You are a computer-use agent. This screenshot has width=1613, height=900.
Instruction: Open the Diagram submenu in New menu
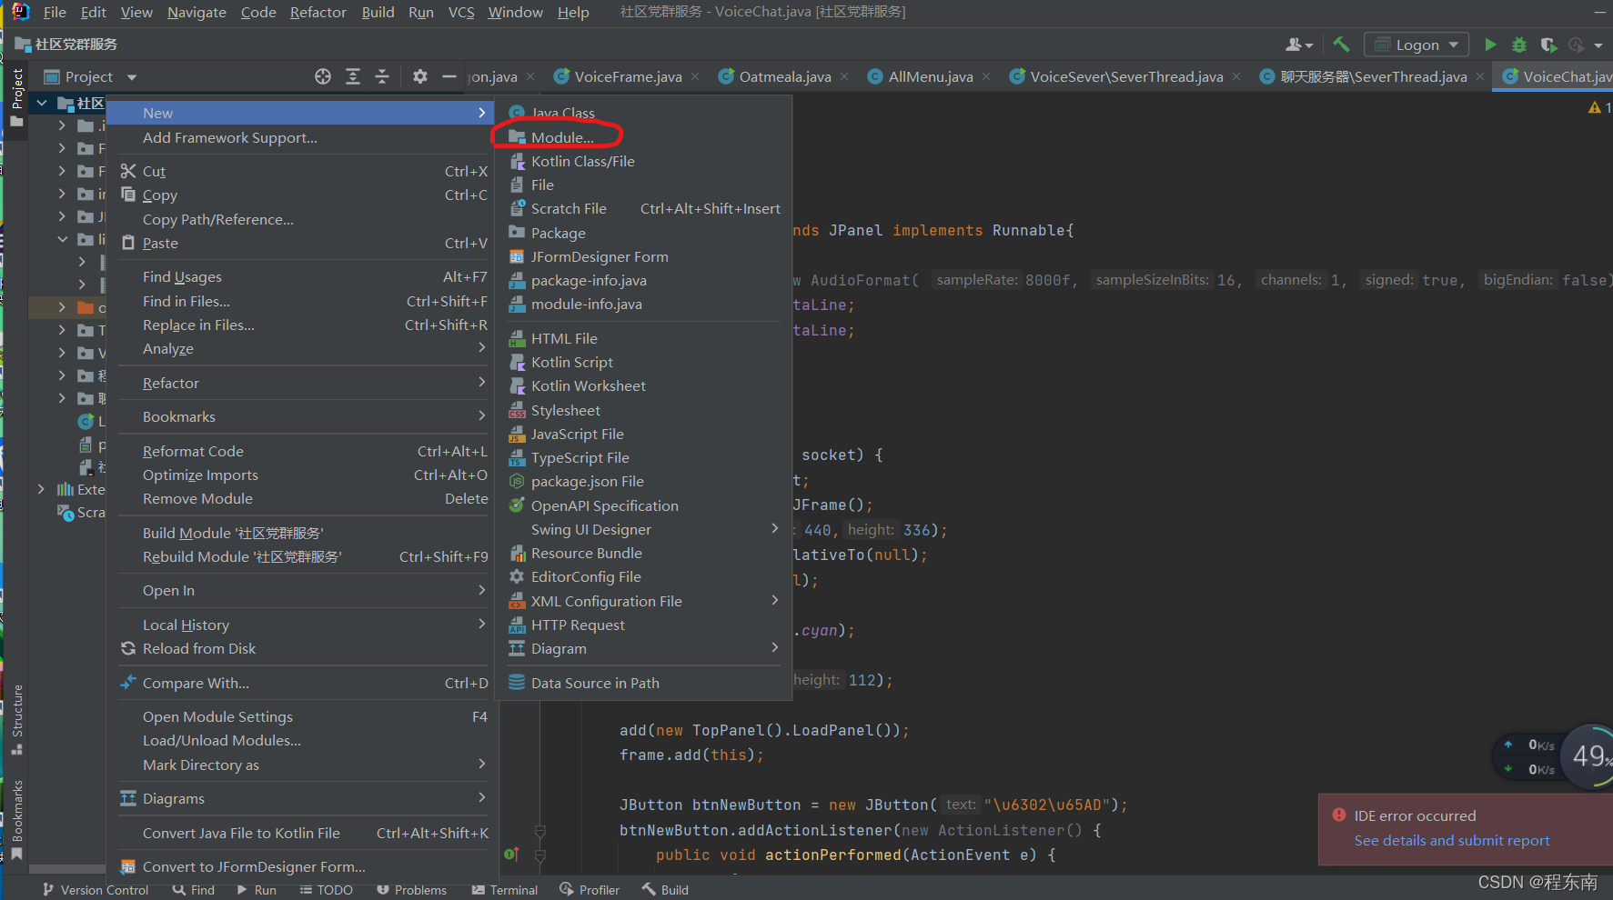[x=642, y=648]
